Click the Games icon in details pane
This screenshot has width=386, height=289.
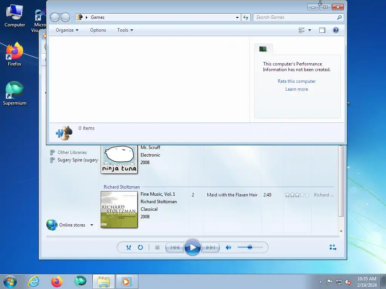64,133
